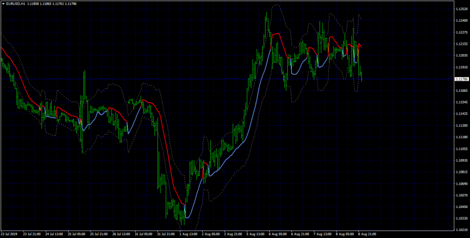Viewport: 470px width, 238px height.
Task: Click the 1.11180 price axis label
Action: 461,138
